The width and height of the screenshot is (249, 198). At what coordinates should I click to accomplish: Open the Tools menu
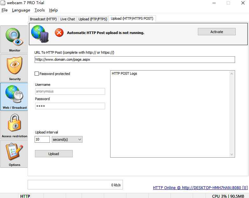[x=39, y=10]
